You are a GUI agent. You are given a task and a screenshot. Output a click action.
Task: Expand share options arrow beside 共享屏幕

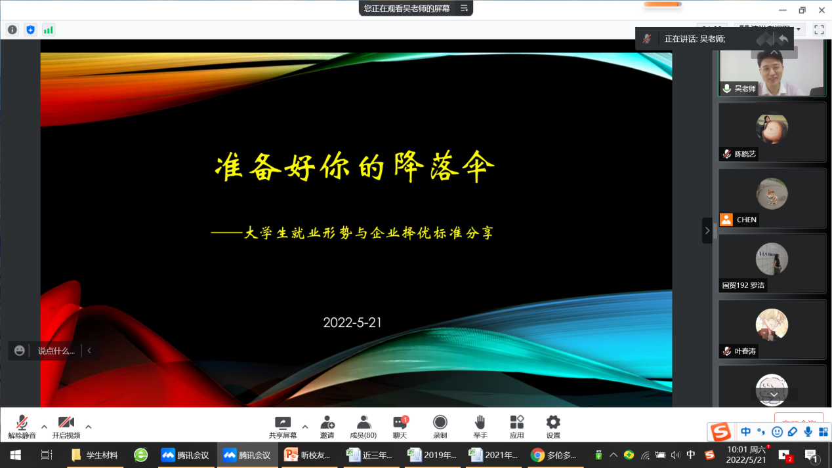click(305, 427)
